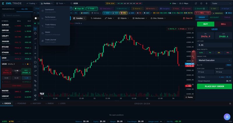This screenshot has height=123, width=233.
Task: Open Indicators button
Action: (96, 18)
